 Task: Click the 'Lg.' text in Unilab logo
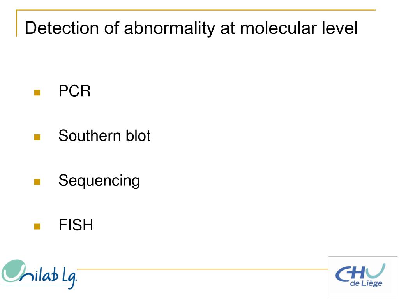tap(69, 277)
